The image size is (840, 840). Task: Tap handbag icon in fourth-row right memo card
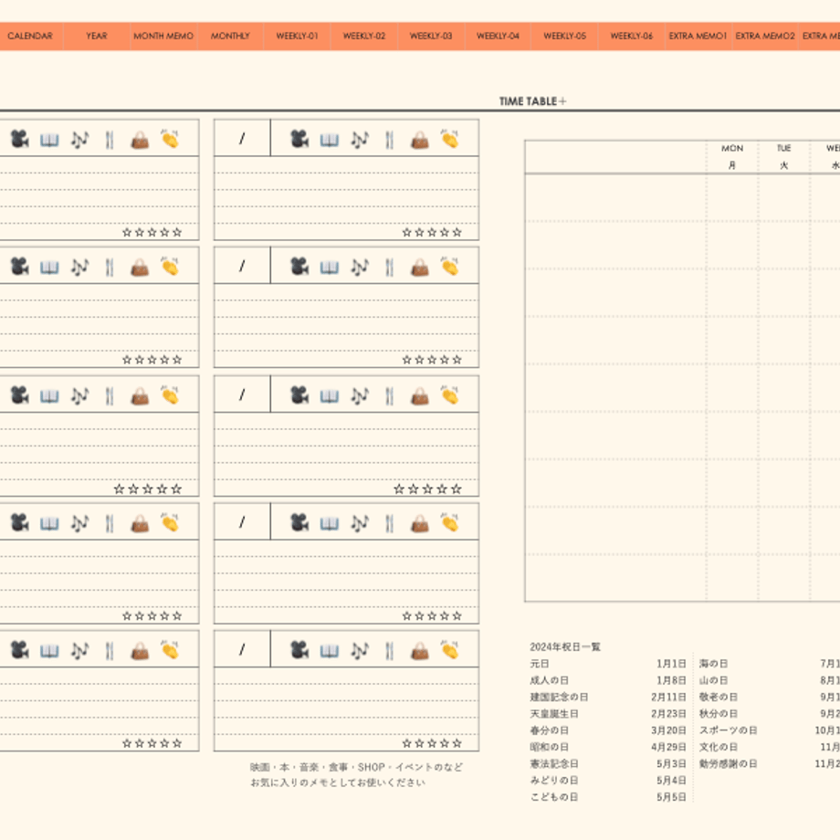[x=420, y=523]
